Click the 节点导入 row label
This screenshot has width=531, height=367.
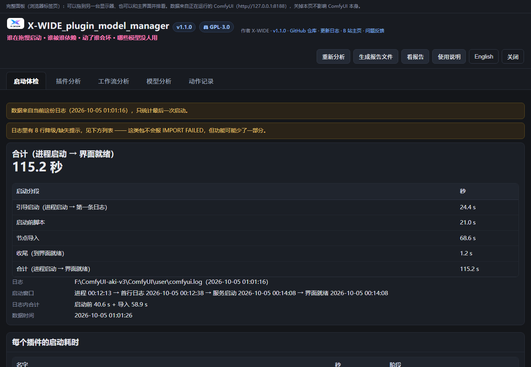[x=28, y=238]
